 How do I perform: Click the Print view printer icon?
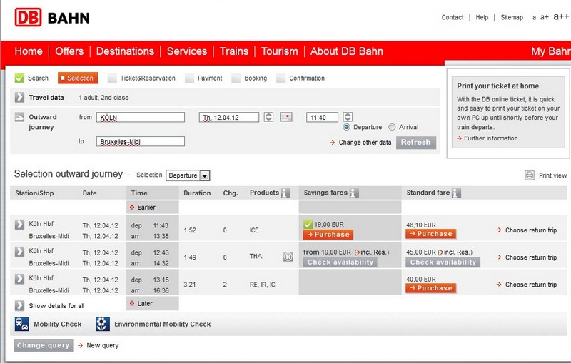530,175
